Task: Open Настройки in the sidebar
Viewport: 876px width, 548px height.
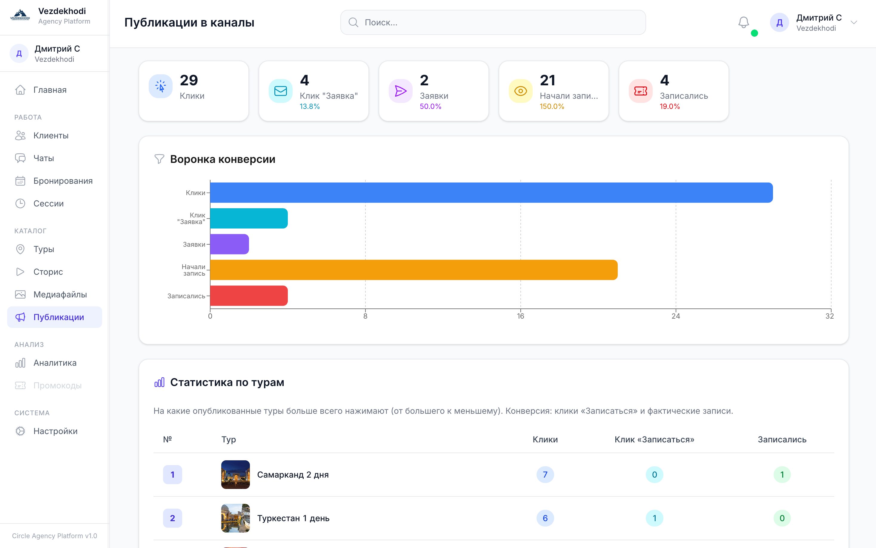Action: (x=54, y=431)
